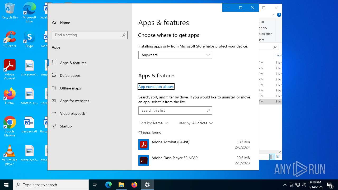338x190 pixels.
Task: Open Recycle Bin on desktop
Action: click(x=10, y=11)
